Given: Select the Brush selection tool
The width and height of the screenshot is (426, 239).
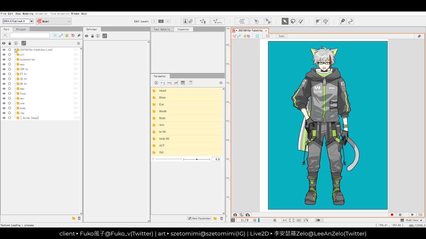Looking at the screenshot, I should point(301,21).
